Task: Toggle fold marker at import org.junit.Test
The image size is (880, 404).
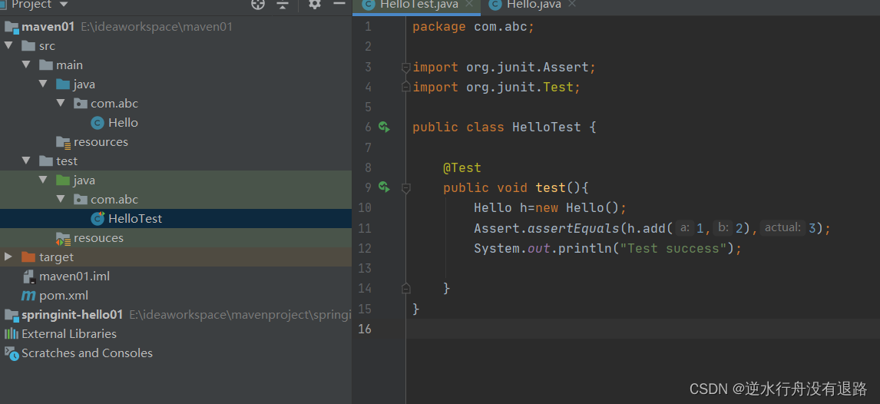Action: (x=405, y=87)
